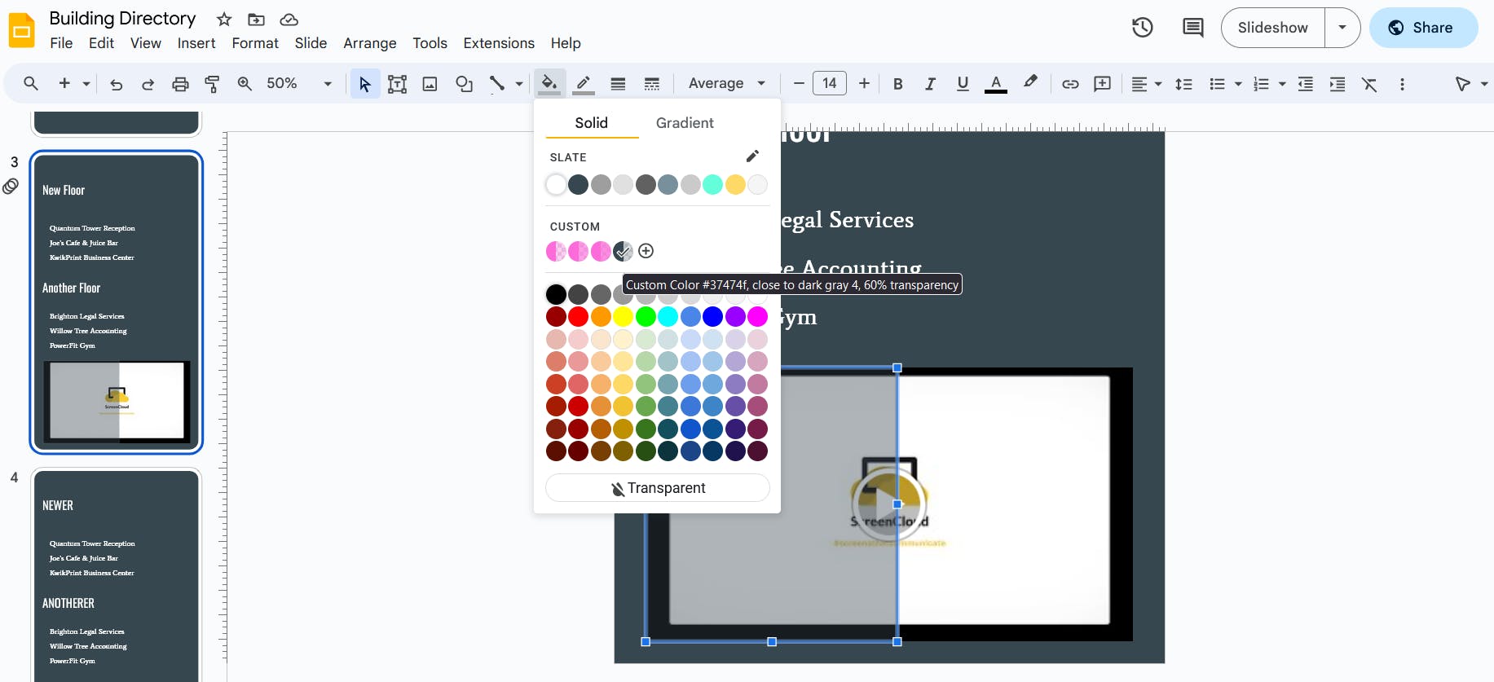Click the Building Directory title
The width and height of the screenshot is (1494, 682).
tap(122, 18)
